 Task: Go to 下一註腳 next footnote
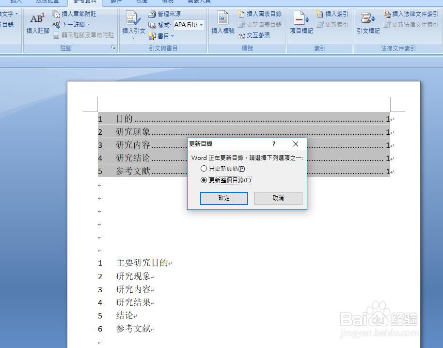click(69, 25)
